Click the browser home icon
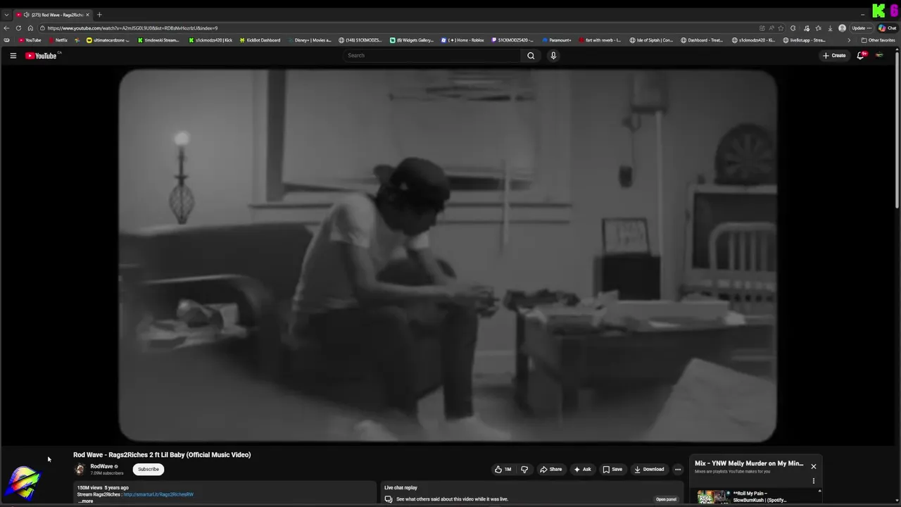Screen dimensions: 901x507 click(x=30, y=28)
